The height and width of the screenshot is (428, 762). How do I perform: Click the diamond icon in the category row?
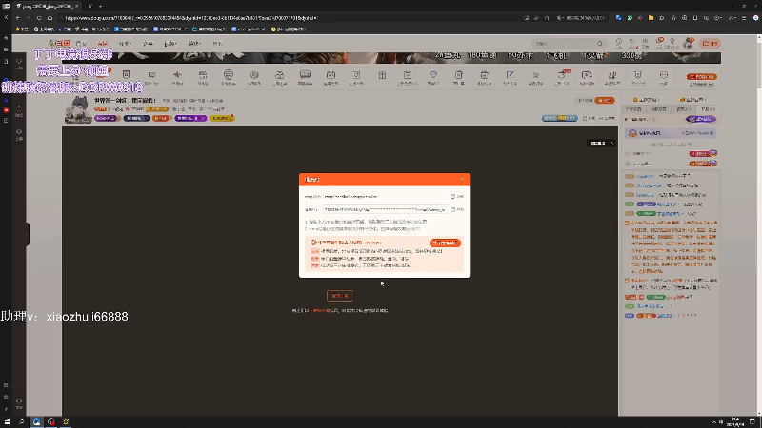click(x=433, y=76)
